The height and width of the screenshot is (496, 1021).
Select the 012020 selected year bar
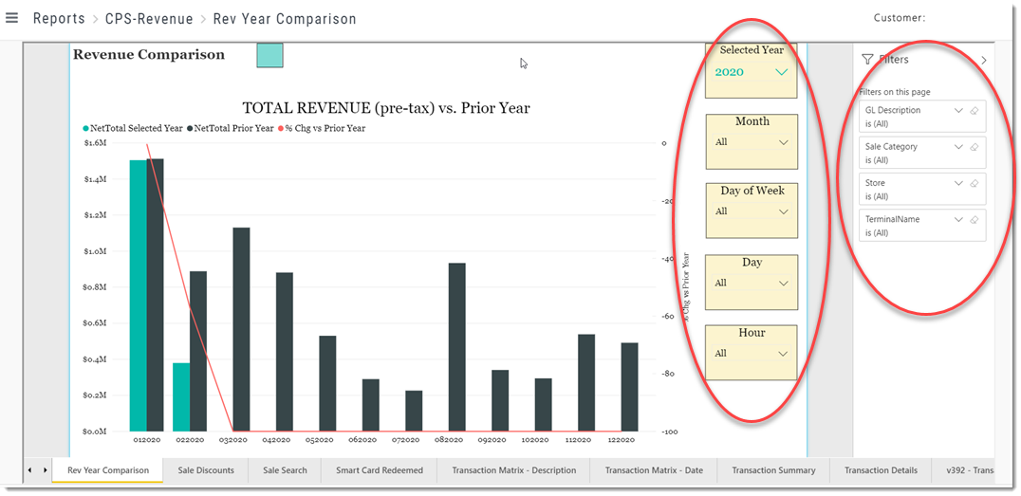click(138, 296)
